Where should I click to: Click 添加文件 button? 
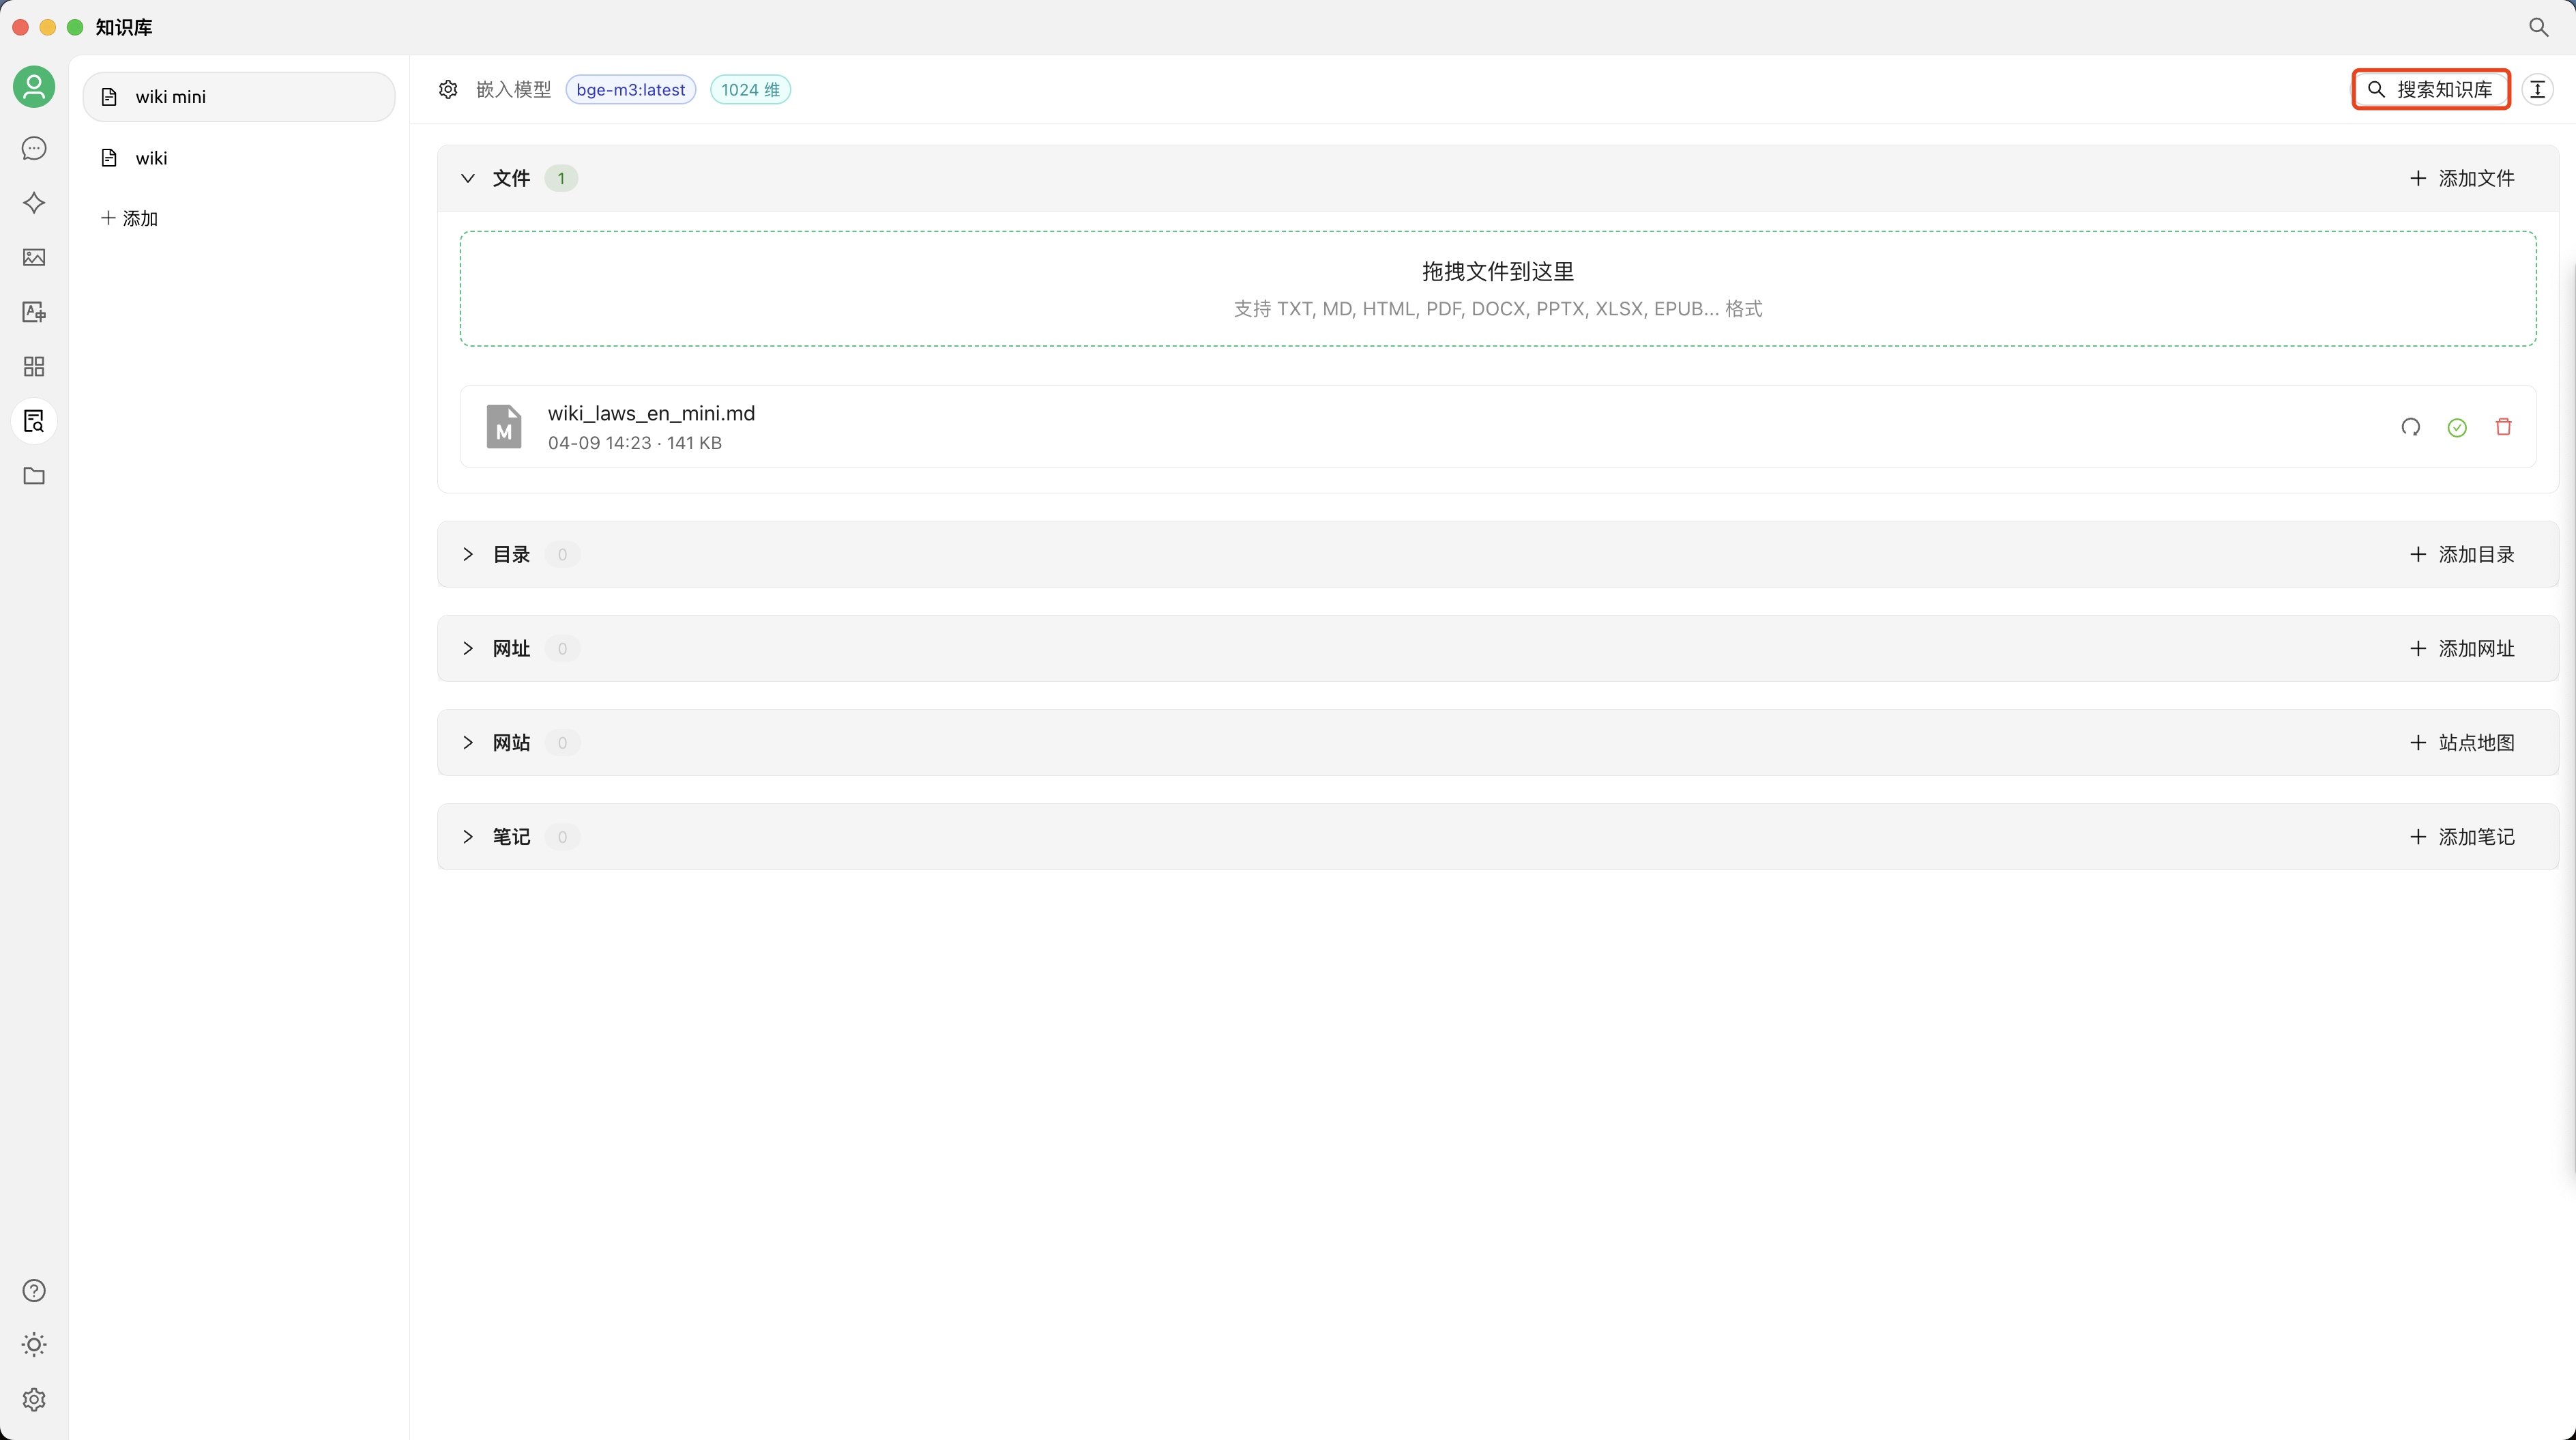(x=2462, y=179)
